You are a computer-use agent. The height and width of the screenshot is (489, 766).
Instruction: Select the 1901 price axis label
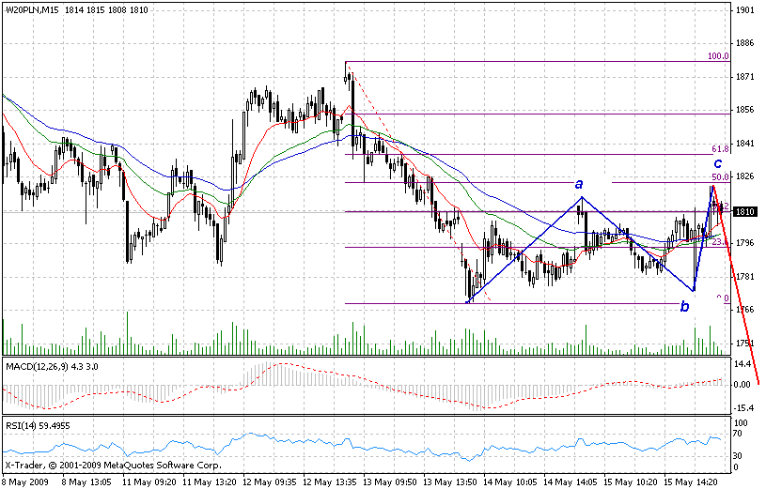pyautogui.click(x=745, y=10)
